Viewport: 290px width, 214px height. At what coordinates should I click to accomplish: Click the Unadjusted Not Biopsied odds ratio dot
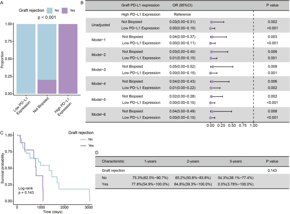[x=212, y=21]
